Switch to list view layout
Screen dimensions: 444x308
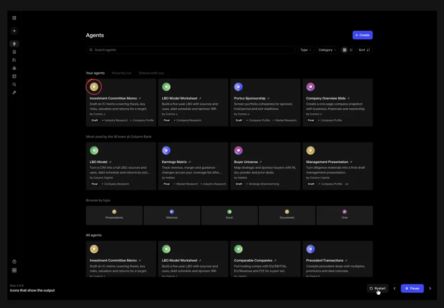(x=351, y=50)
